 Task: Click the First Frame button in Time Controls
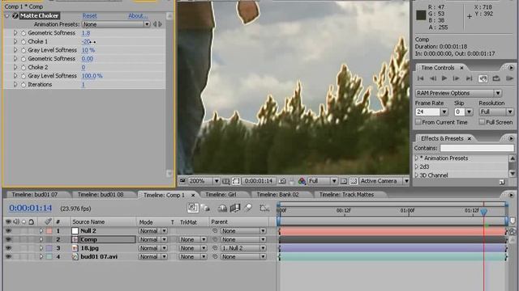(x=420, y=78)
